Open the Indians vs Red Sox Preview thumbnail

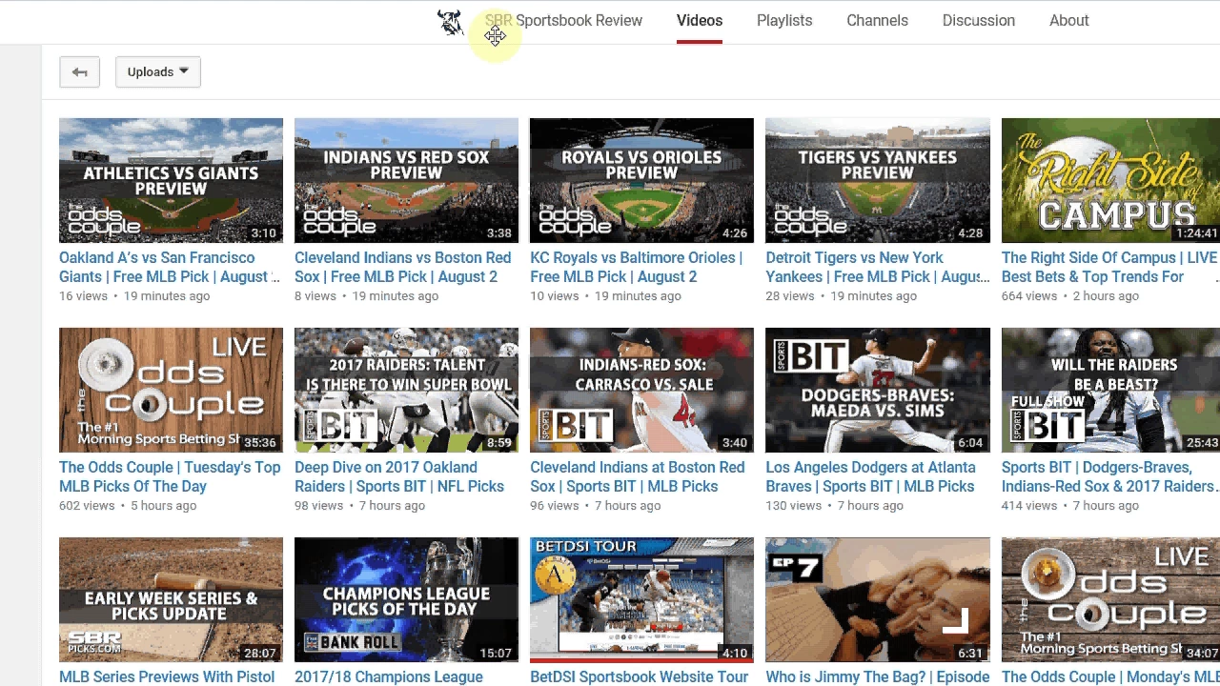pyautogui.click(x=406, y=180)
